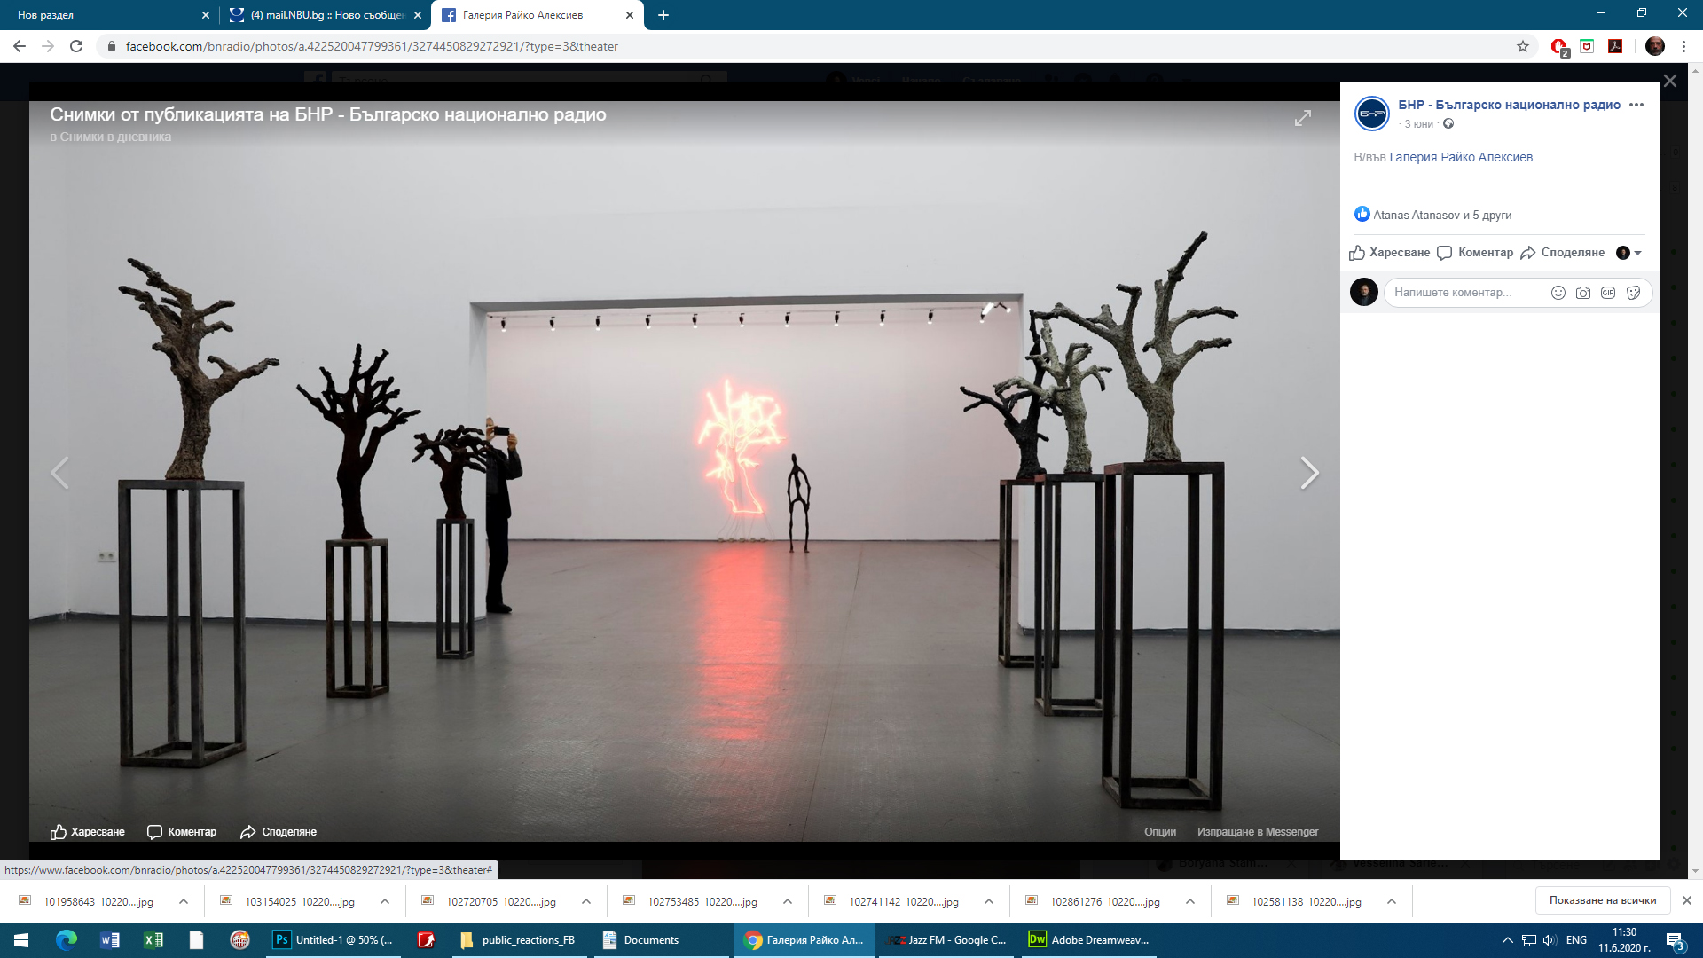Add a sticker to the comment

[1634, 293]
